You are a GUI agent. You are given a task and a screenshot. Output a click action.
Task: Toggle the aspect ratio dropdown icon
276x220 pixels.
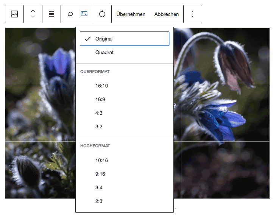click(84, 14)
